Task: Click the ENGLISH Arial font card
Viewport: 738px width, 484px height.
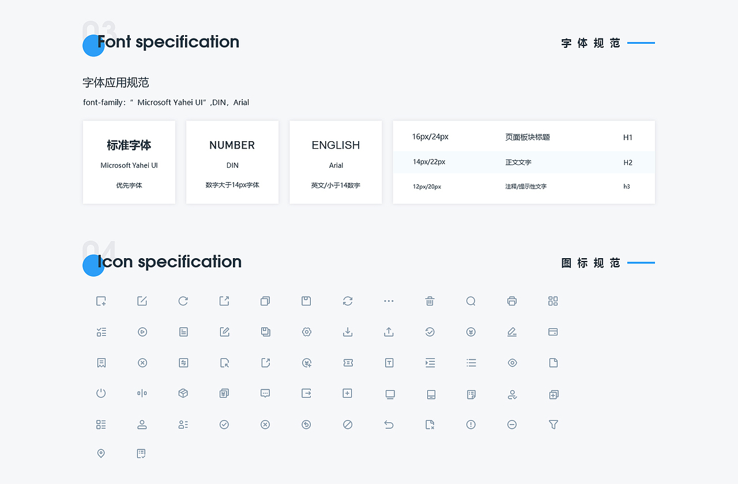Action: (x=336, y=162)
